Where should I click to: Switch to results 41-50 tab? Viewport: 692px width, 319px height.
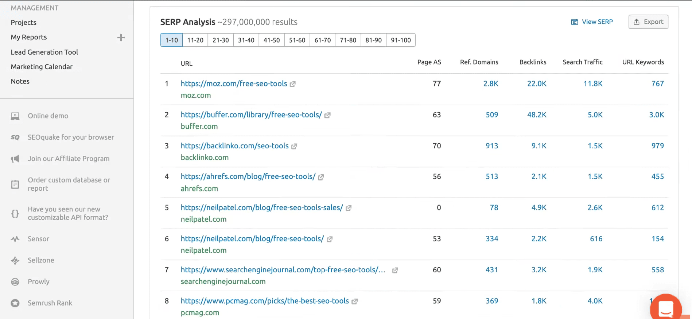(x=272, y=40)
